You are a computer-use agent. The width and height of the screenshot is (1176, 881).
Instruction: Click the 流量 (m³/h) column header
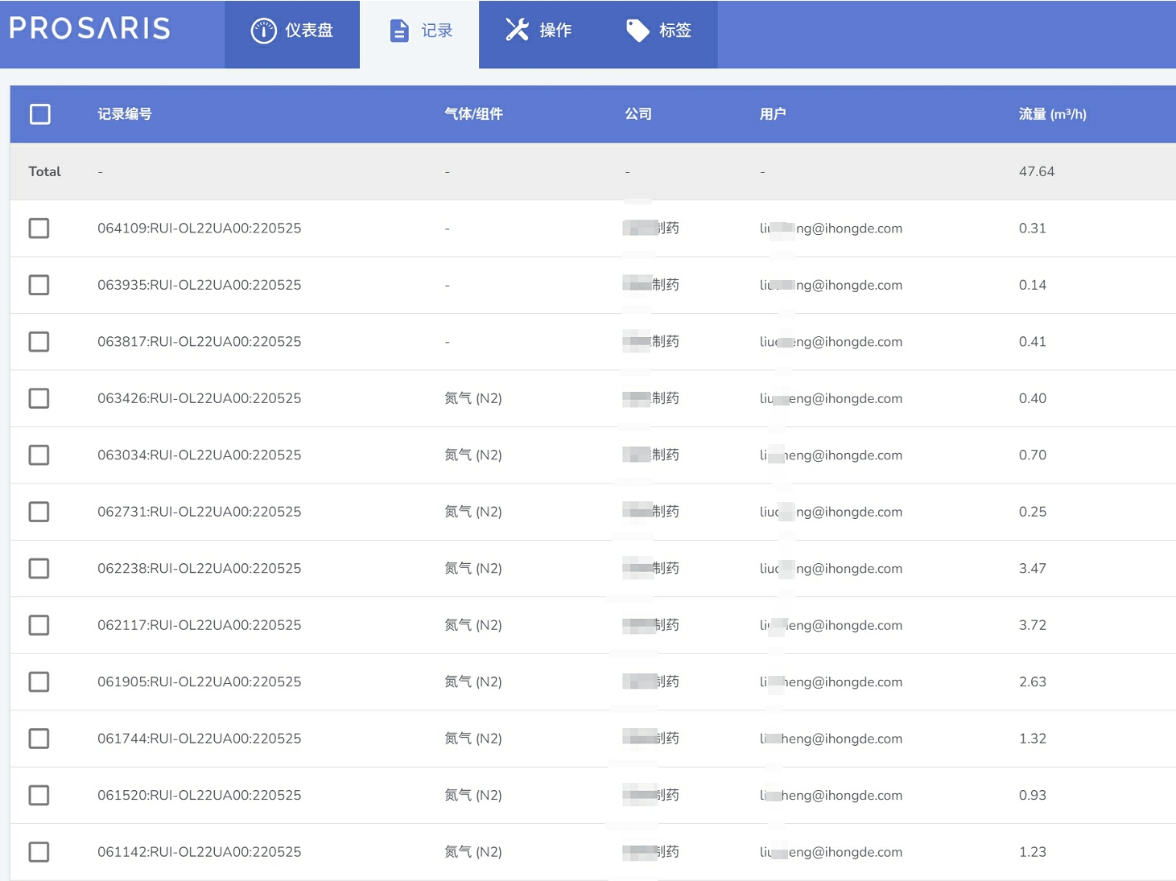(1050, 113)
